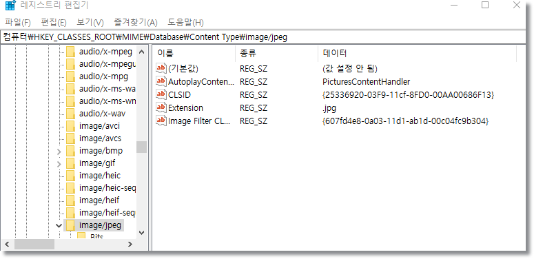The image size is (534, 259).
Task: Click the tree's horizontal scroll left arrow
Action: point(7,244)
